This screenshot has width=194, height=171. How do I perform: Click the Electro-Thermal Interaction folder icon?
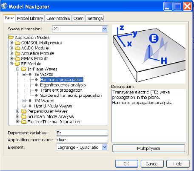click(24, 122)
